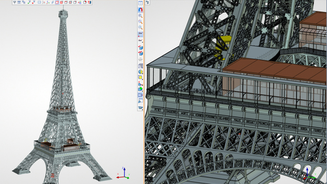
Task: Click the engraved name DUMAS on the frieze
Action: pos(277,125)
